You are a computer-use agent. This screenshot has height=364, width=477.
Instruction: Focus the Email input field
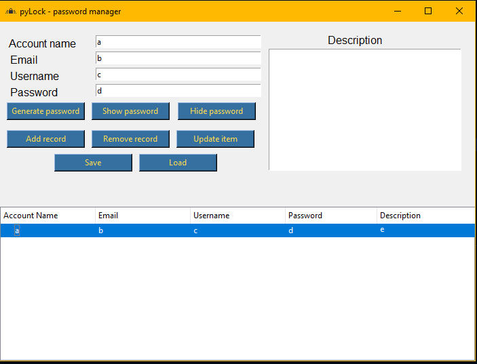coord(178,58)
